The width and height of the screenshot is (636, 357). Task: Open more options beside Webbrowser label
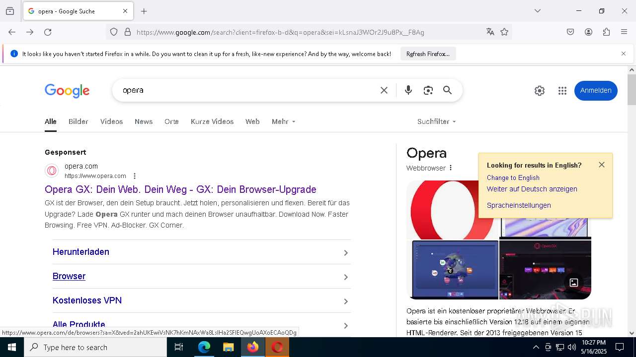pos(451,168)
